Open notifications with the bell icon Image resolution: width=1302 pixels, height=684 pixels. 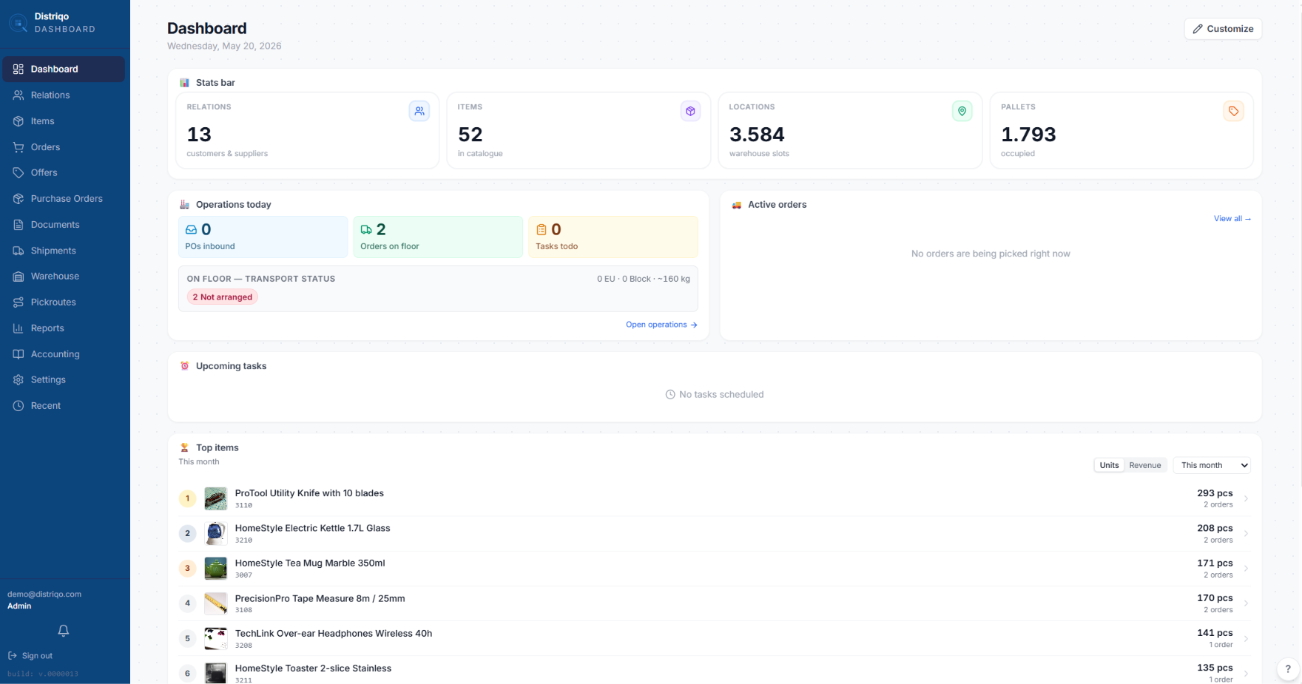coord(64,631)
